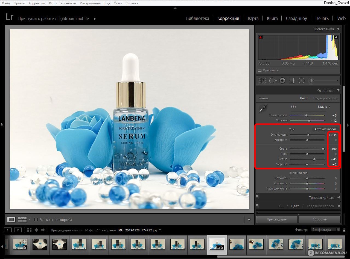Open the filmstrip source filename dropdown
This screenshot has width=350, height=259.
click(x=160, y=230)
